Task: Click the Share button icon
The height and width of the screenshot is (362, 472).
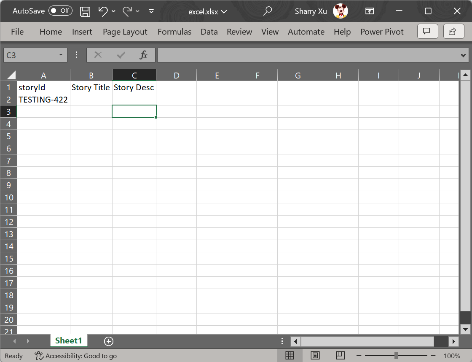Action: click(453, 31)
